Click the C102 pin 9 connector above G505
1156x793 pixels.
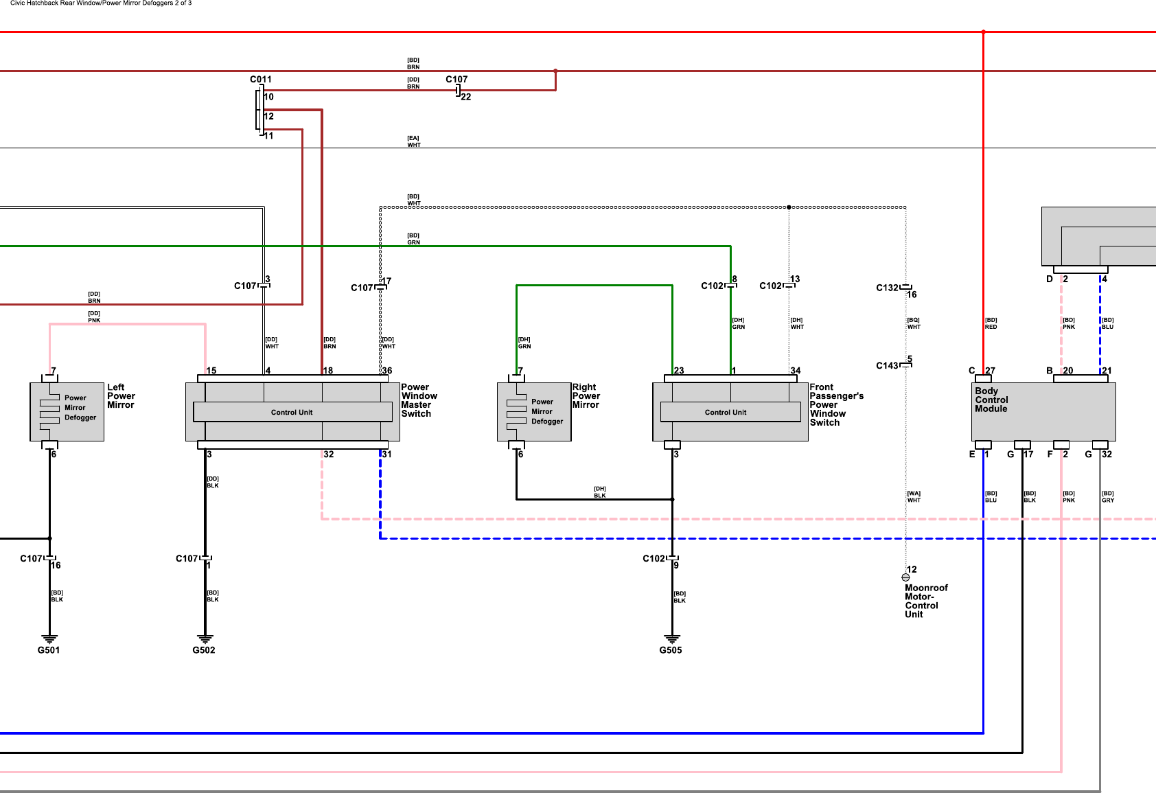pyautogui.click(x=672, y=558)
